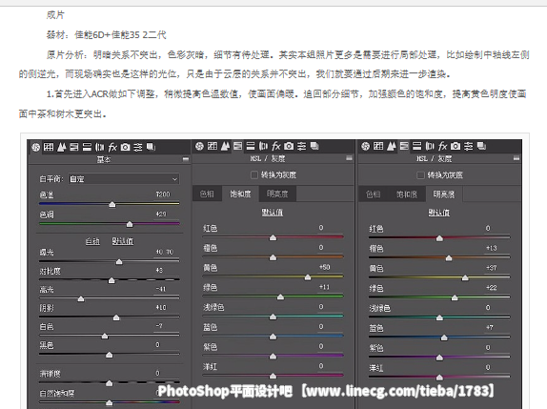Select the Presets icon above the 明亮度 HSL panel
This screenshot has width=547, height=409.
[x=468, y=146]
